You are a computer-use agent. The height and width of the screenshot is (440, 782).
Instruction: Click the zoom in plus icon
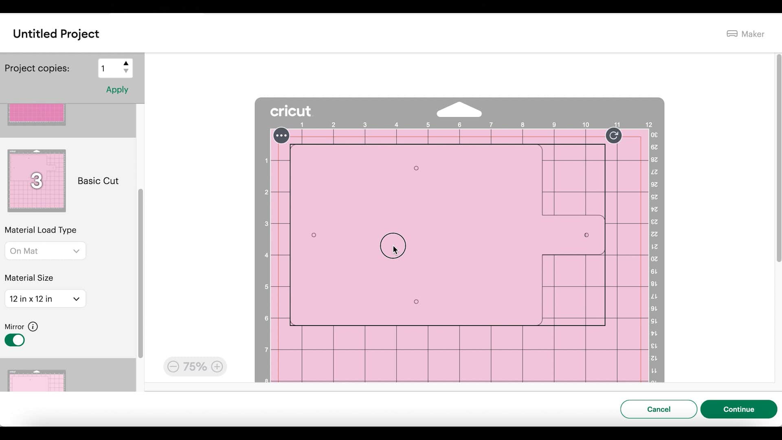[217, 367]
